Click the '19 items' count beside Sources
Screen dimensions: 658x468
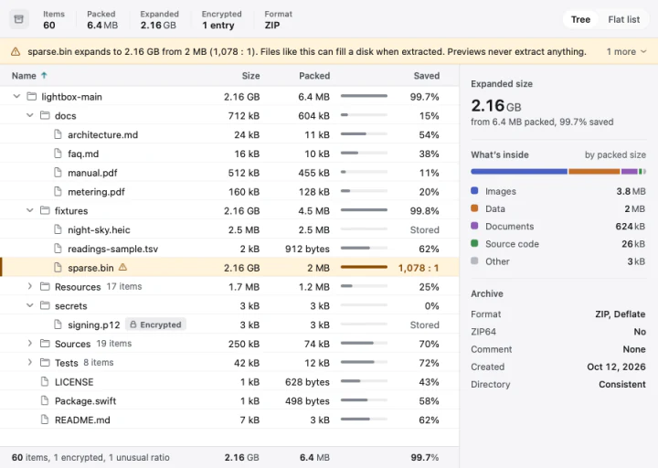113,344
